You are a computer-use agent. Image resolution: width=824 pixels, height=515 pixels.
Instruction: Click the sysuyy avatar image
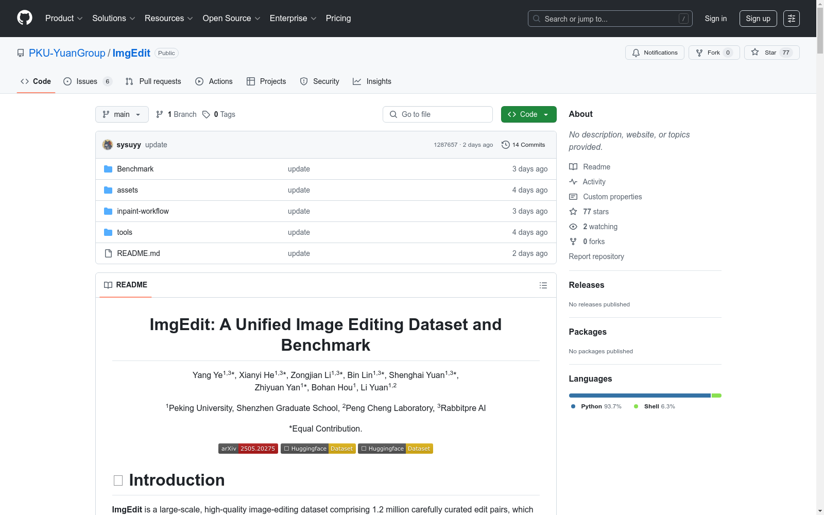(x=108, y=145)
